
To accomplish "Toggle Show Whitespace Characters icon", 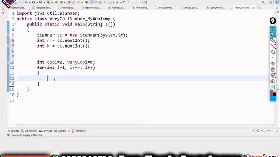I will coord(104,2).
